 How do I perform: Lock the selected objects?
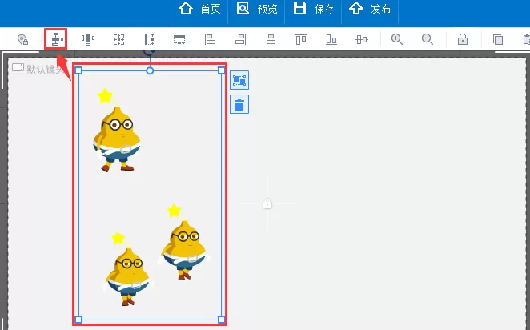click(463, 39)
